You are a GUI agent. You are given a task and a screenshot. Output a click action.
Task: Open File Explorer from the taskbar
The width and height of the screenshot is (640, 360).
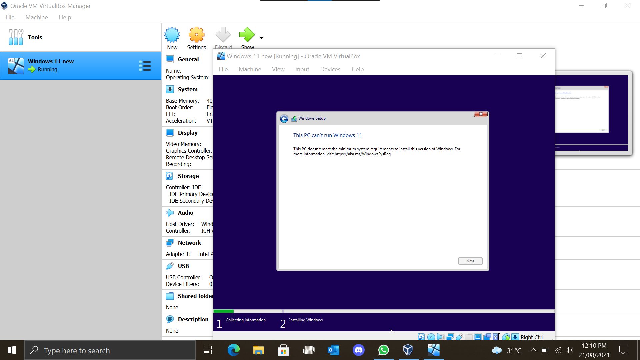click(258, 350)
